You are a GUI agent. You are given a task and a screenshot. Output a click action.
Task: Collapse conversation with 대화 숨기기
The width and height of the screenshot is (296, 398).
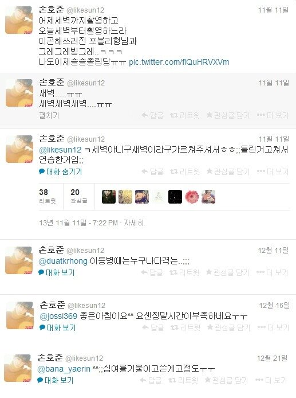point(61,172)
